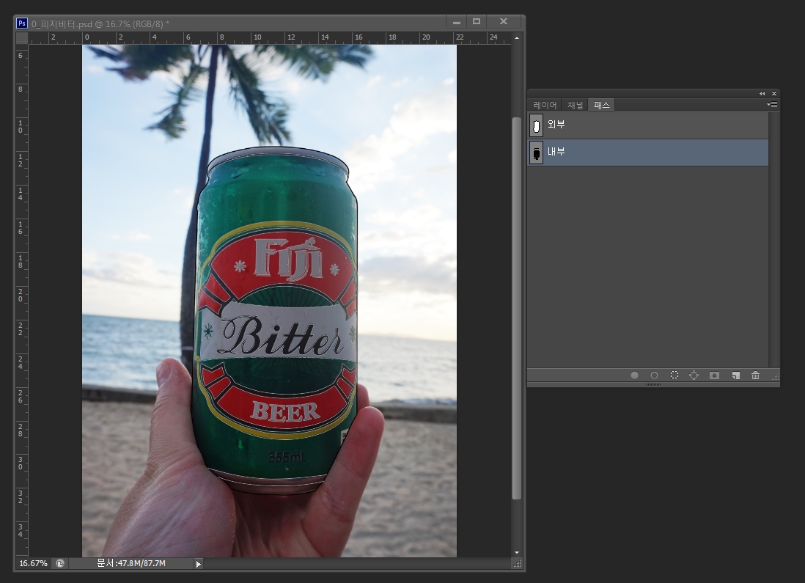Click the 외부 path thumbnail
Image resolution: width=805 pixels, height=583 pixels.
[x=537, y=125]
